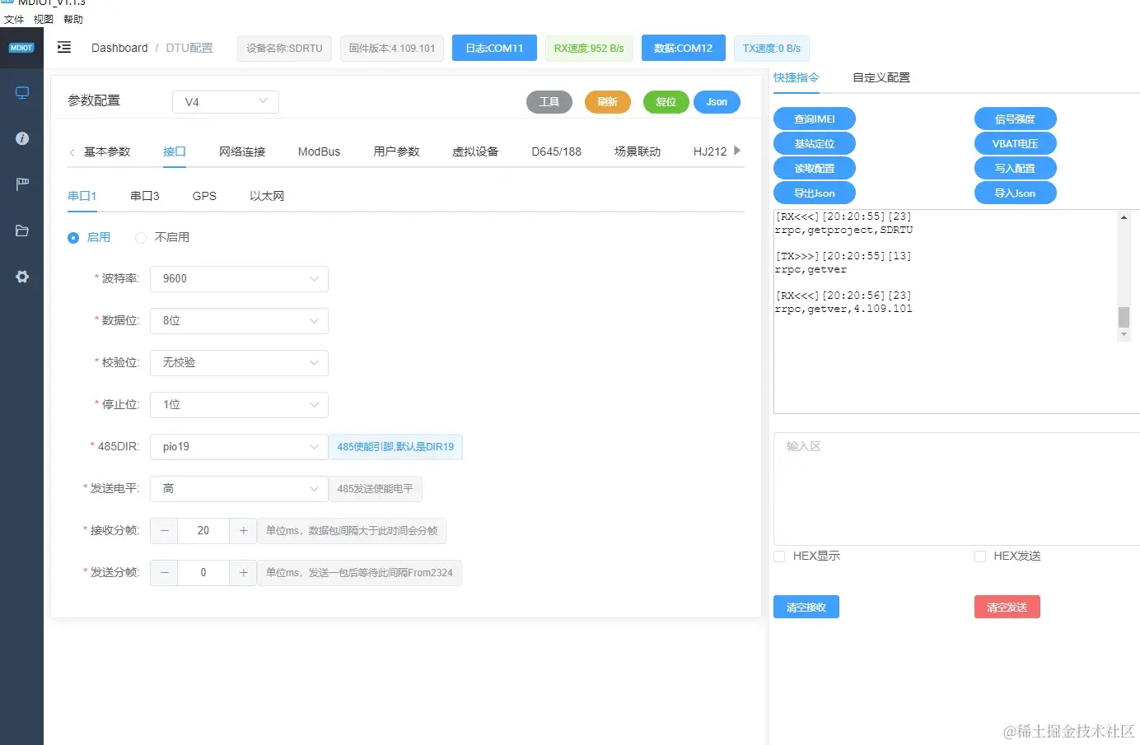This screenshot has width=1140, height=745.
Task: Open the 波特率 9600 dropdown
Action: point(239,279)
